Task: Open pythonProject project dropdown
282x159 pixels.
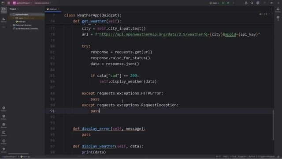Action: click(x=22, y=3)
